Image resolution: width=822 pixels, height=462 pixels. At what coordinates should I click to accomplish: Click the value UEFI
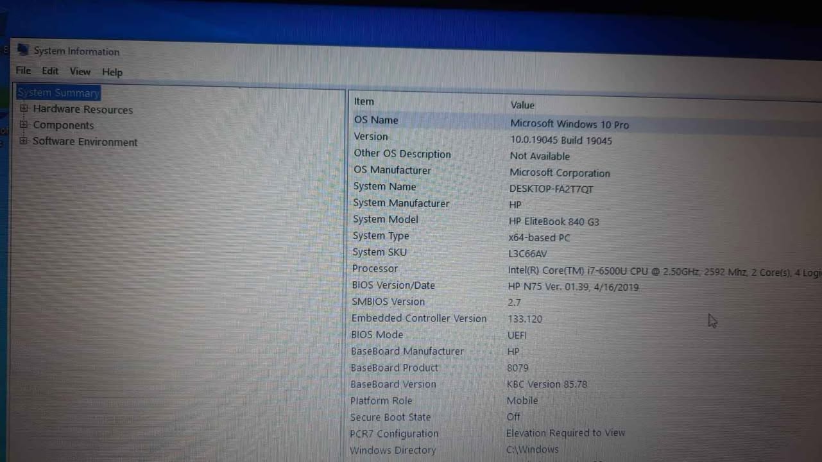coord(517,336)
